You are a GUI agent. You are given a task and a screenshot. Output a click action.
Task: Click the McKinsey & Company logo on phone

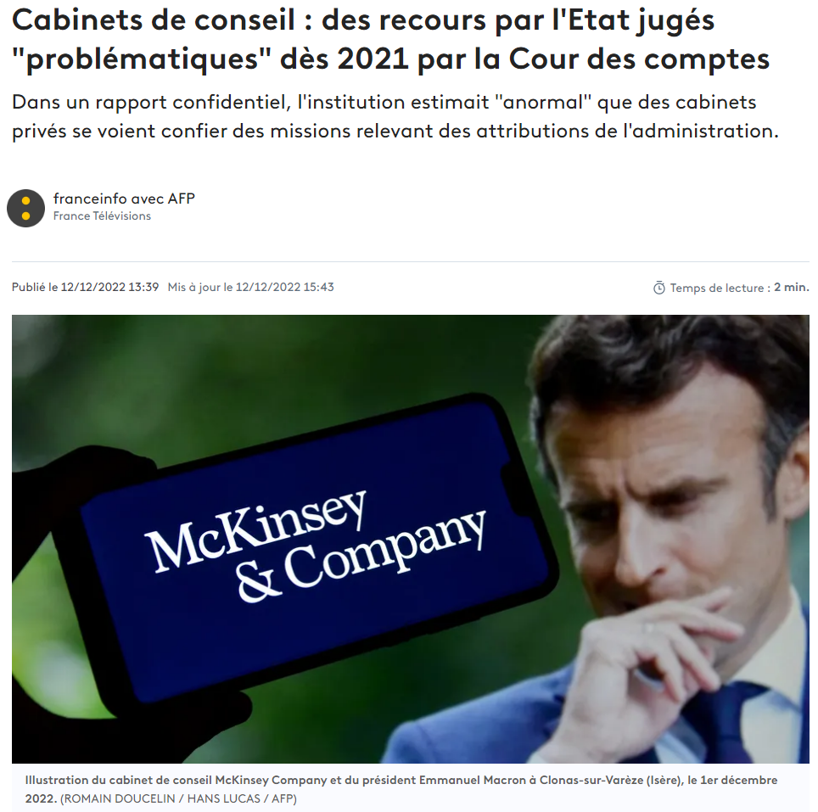[315, 546]
